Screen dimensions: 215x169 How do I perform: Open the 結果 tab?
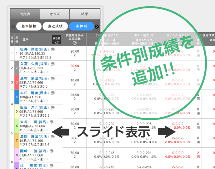point(85,14)
